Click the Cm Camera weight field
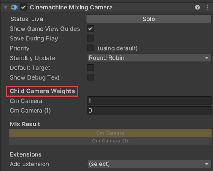The width and height of the screenshot is (213, 171). (x=149, y=101)
